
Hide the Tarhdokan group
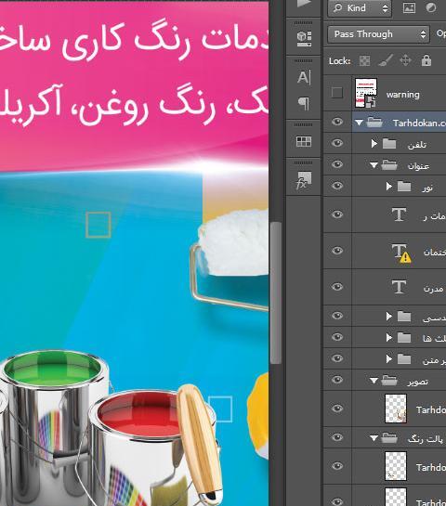pyautogui.click(x=337, y=122)
